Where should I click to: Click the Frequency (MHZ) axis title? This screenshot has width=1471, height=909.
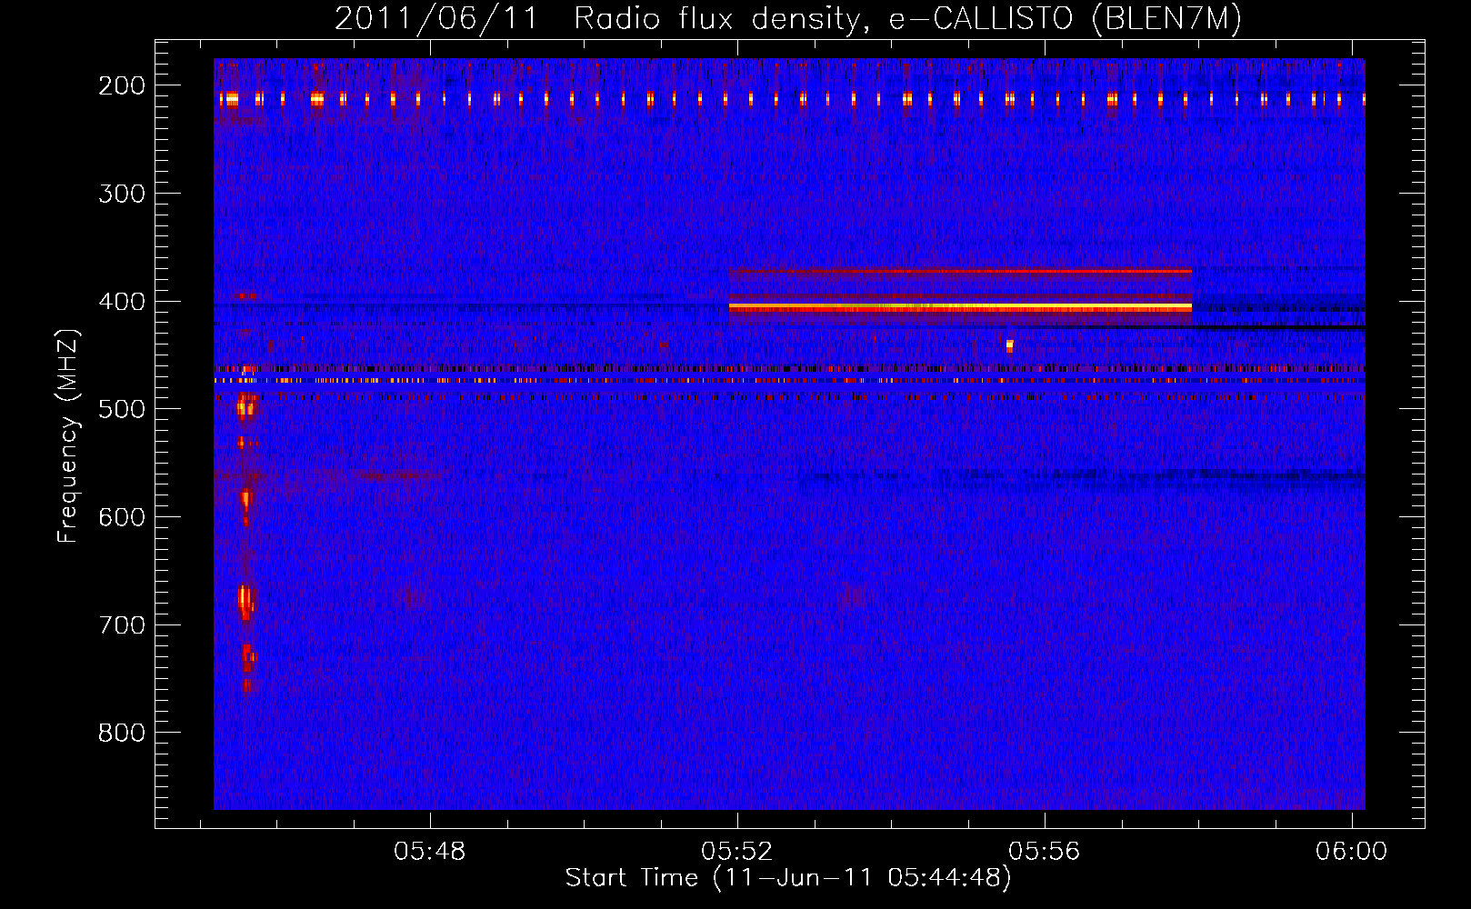point(68,435)
